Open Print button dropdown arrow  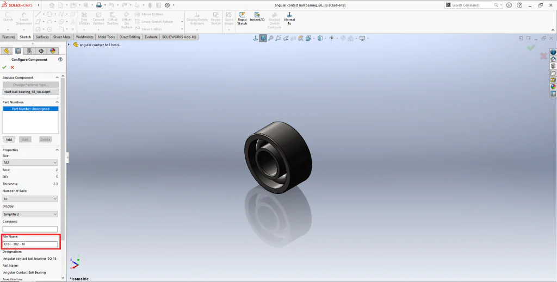point(105,5)
